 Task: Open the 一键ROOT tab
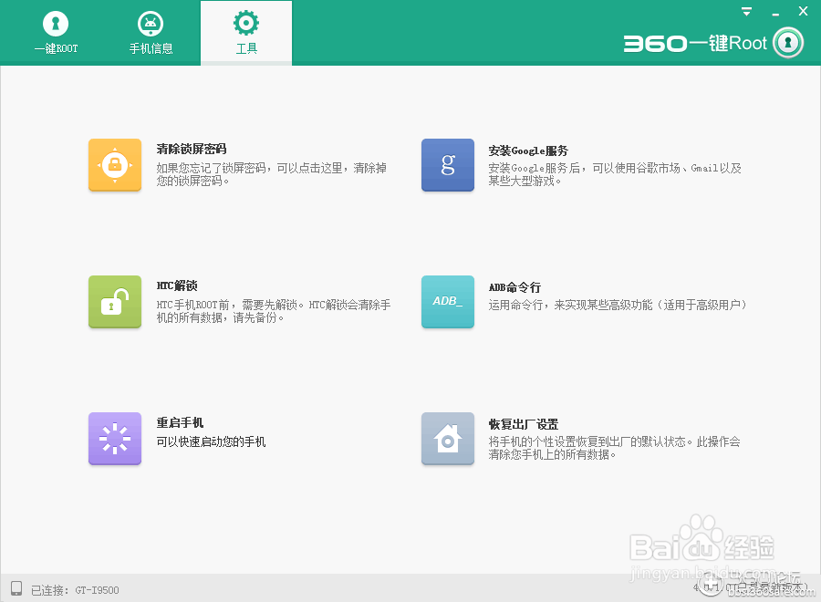point(56,33)
